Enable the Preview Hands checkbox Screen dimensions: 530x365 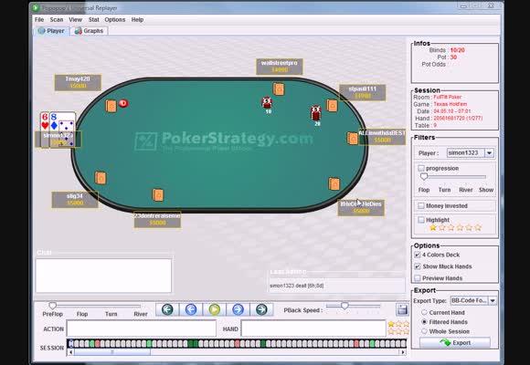point(418,278)
